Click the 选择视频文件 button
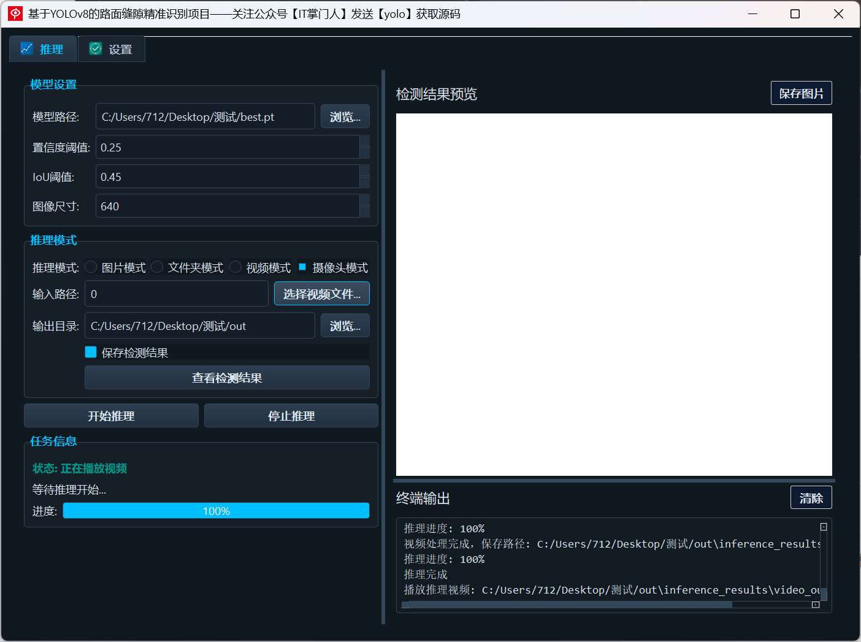This screenshot has width=861, height=642. coord(322,294)
